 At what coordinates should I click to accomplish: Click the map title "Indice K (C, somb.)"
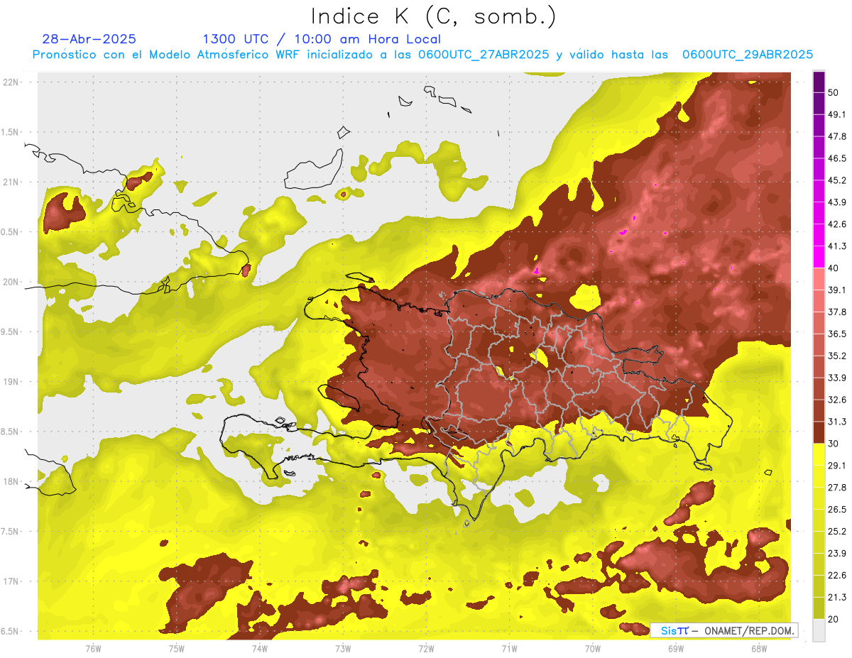tap(434, 16)
